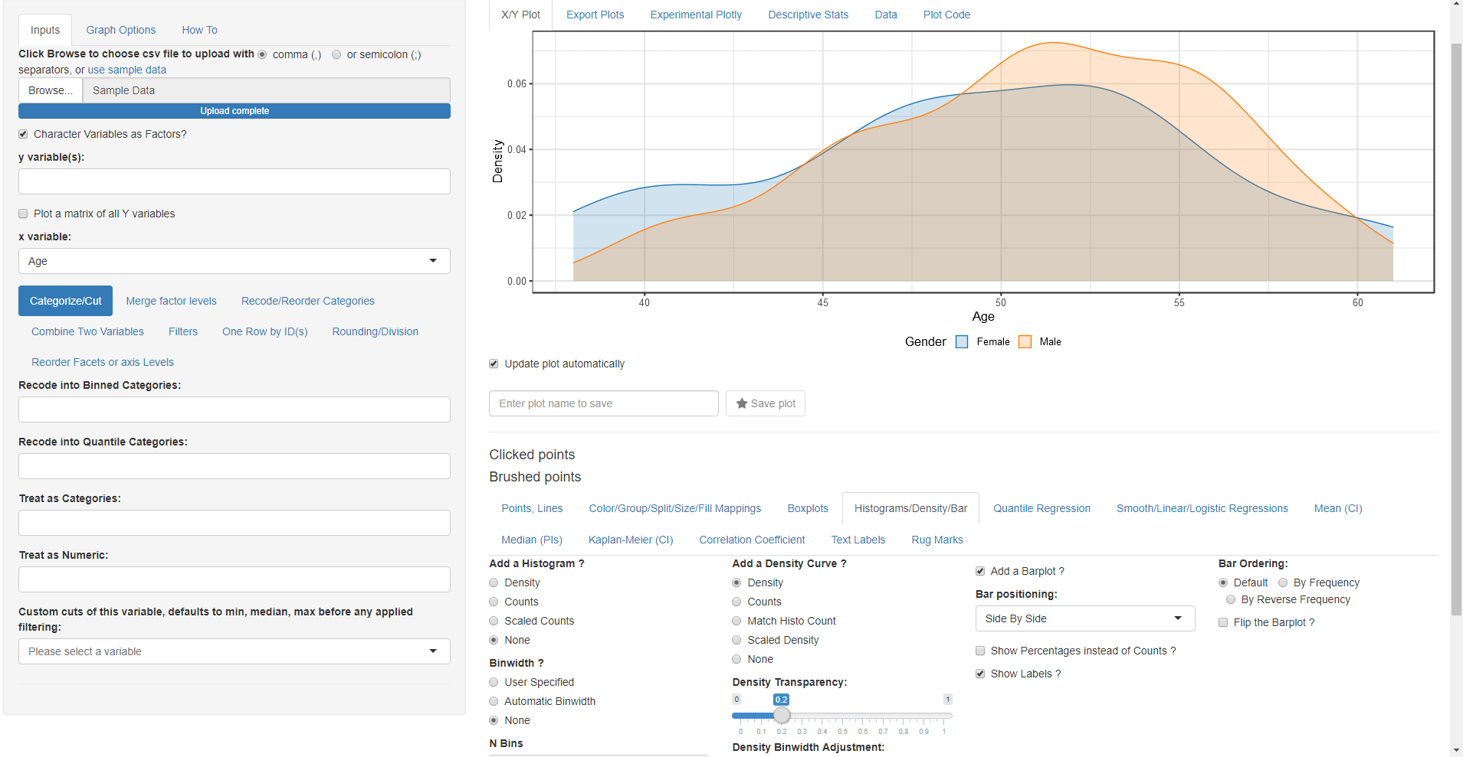Open Kaplan-Meier (CI) tab
The width and height of the screenshot is (1463, 757).
pos(631,540)
